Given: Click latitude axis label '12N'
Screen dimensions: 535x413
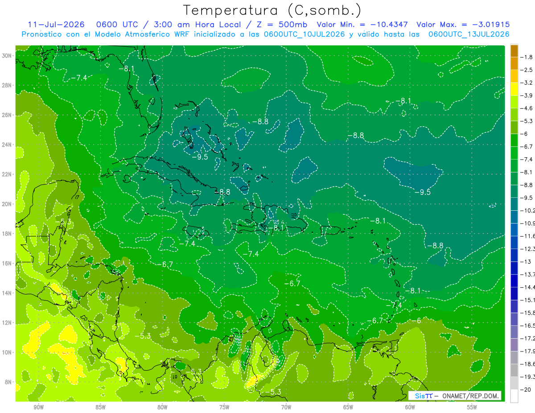Looking at the screenshot, I should pyautogui.click(x=8, y=323).
